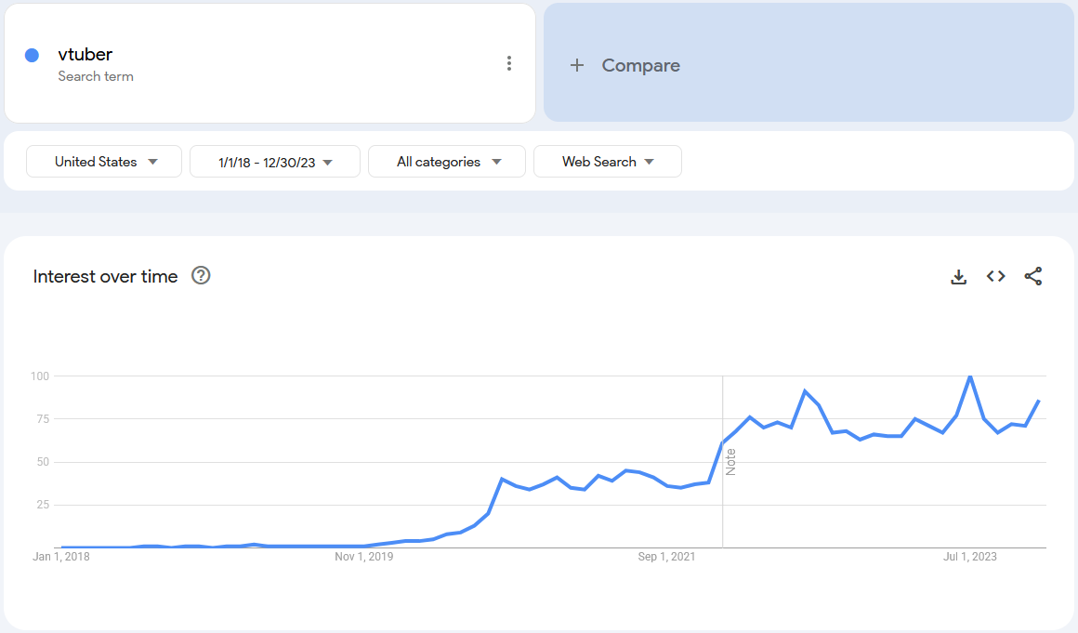Open the Web Search type dropdown

coord(608,162)
